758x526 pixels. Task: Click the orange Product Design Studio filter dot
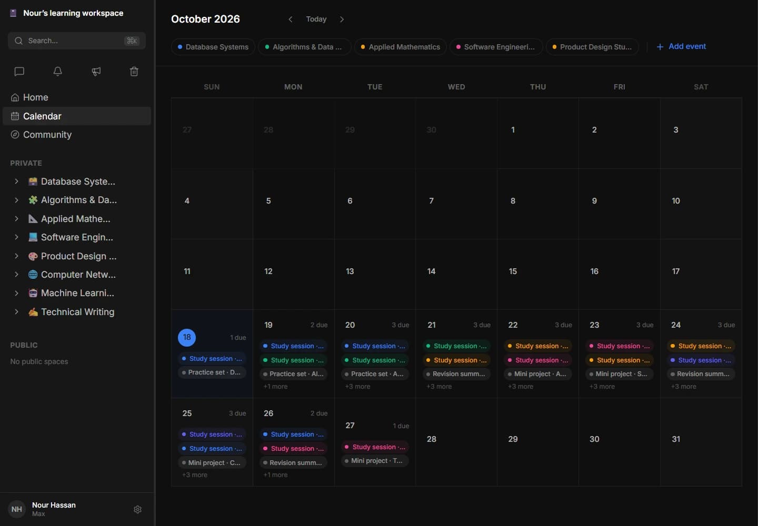(554, 47)
